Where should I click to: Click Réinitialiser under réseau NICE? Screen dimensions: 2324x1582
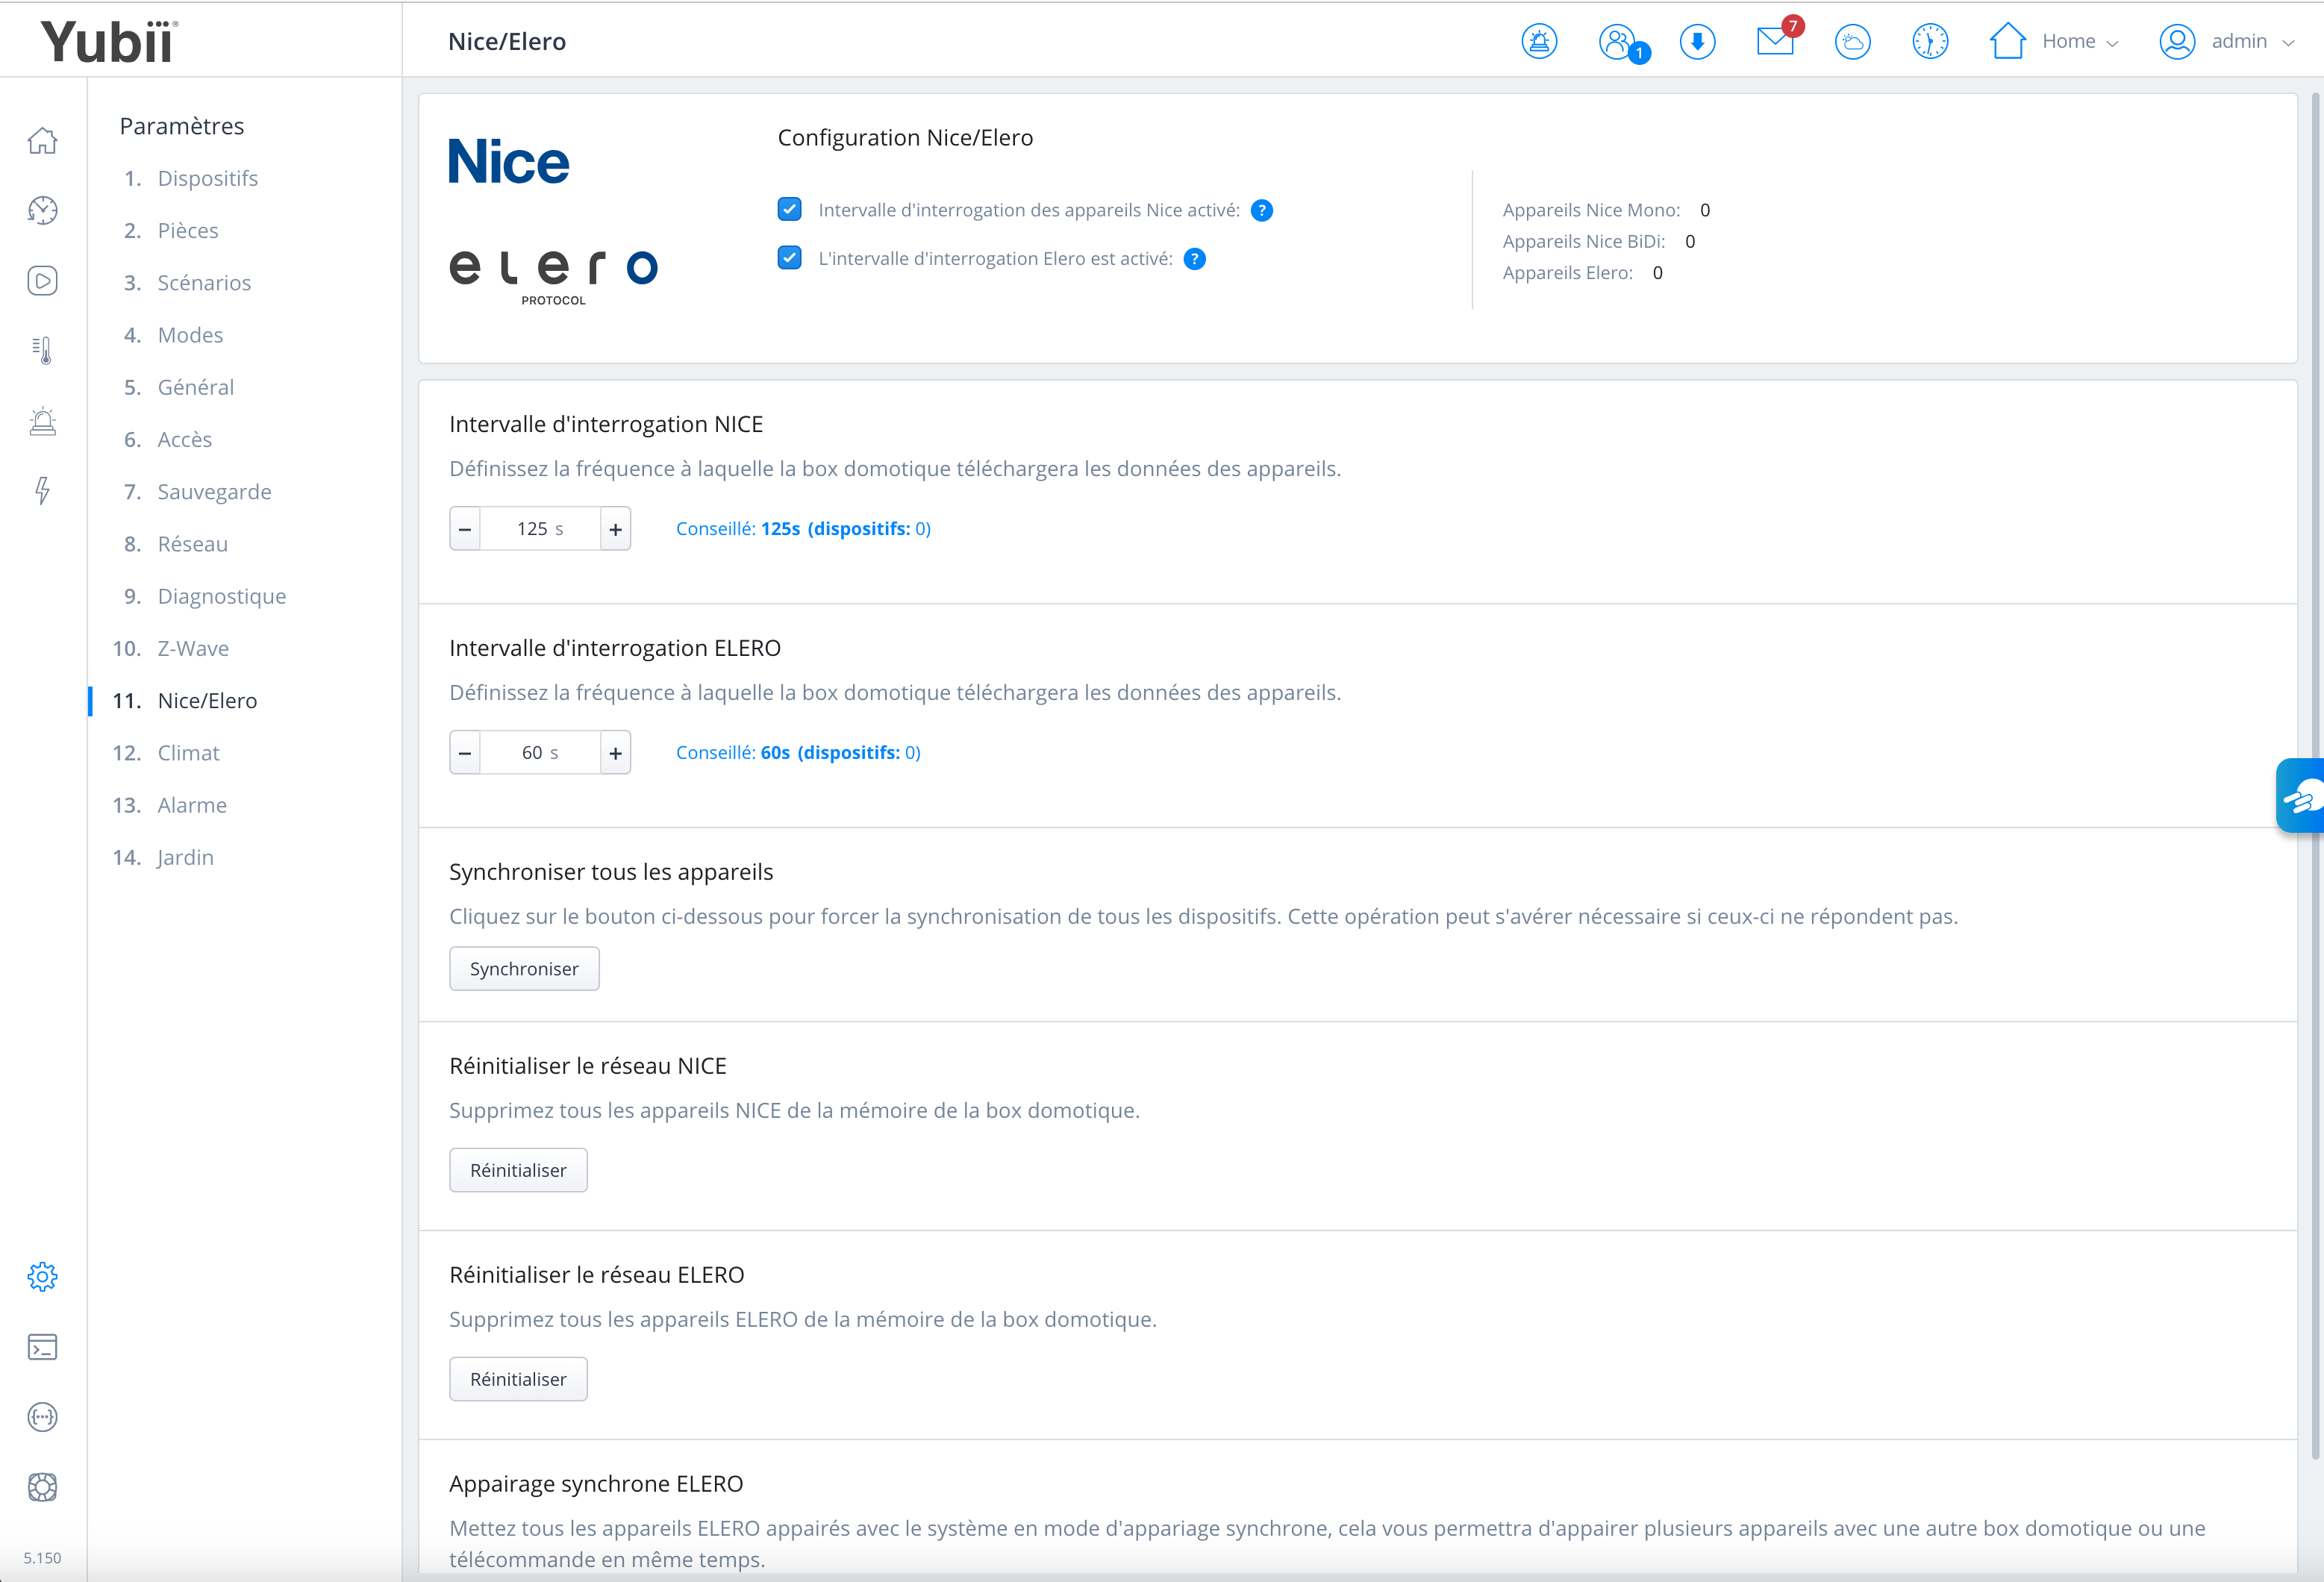(x=518, y=1170)
